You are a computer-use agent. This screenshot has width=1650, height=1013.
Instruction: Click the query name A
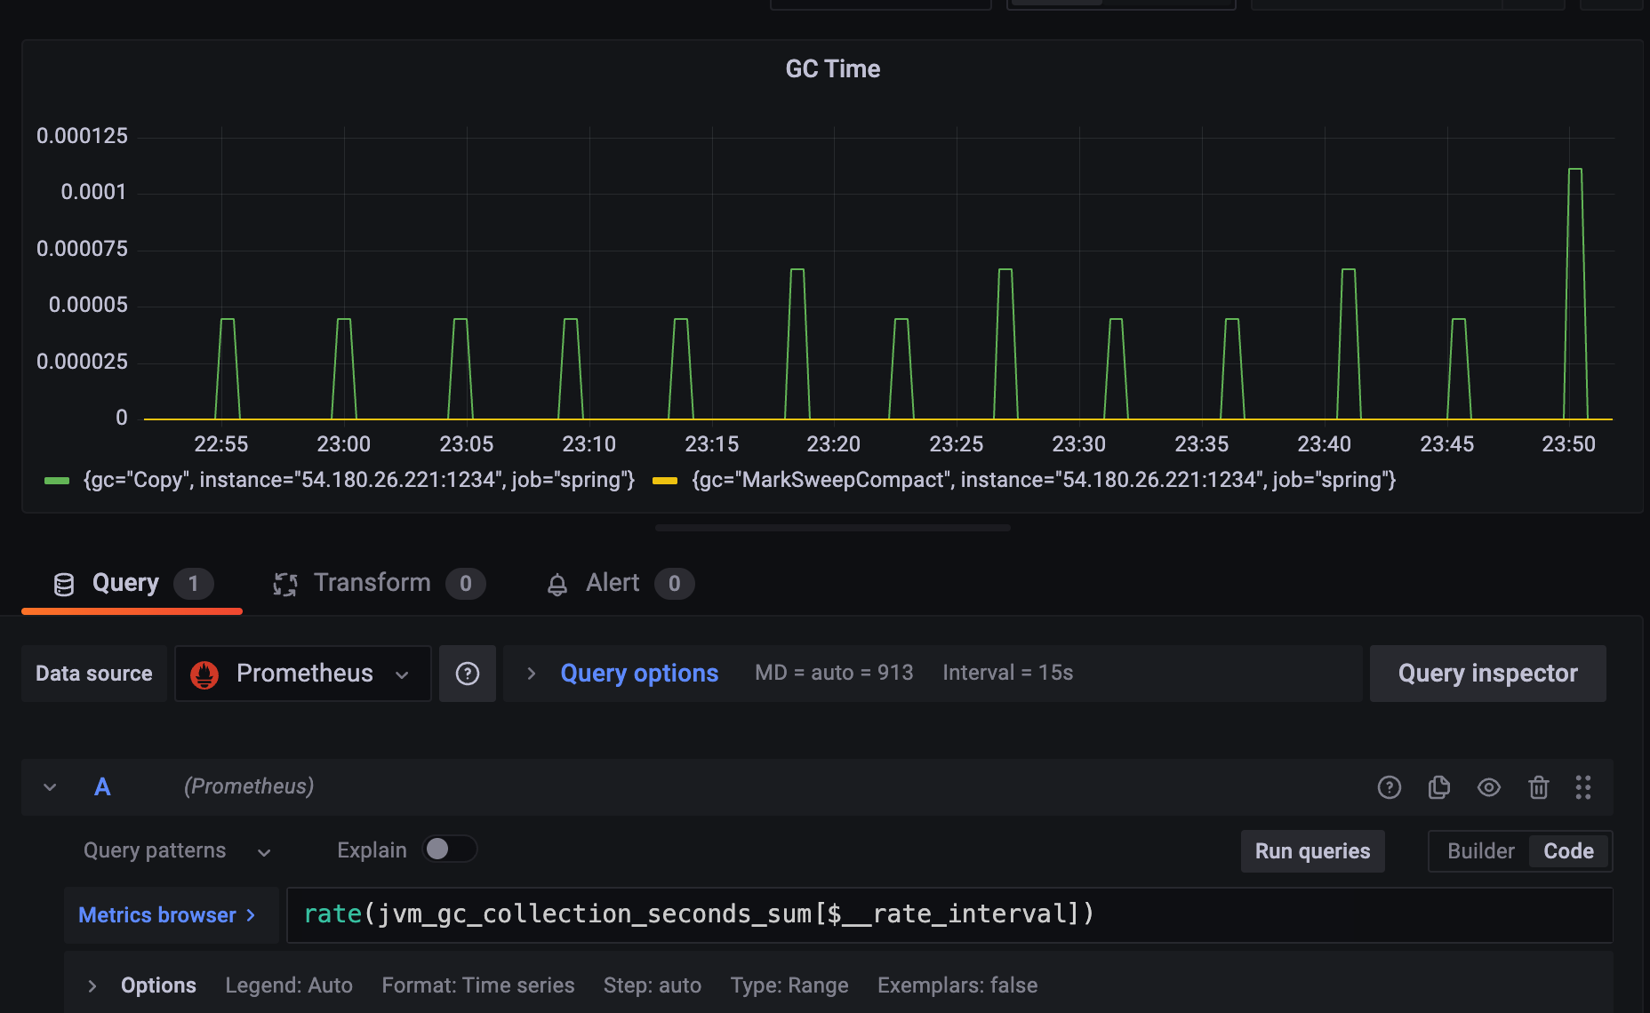[x=102, y=787]
